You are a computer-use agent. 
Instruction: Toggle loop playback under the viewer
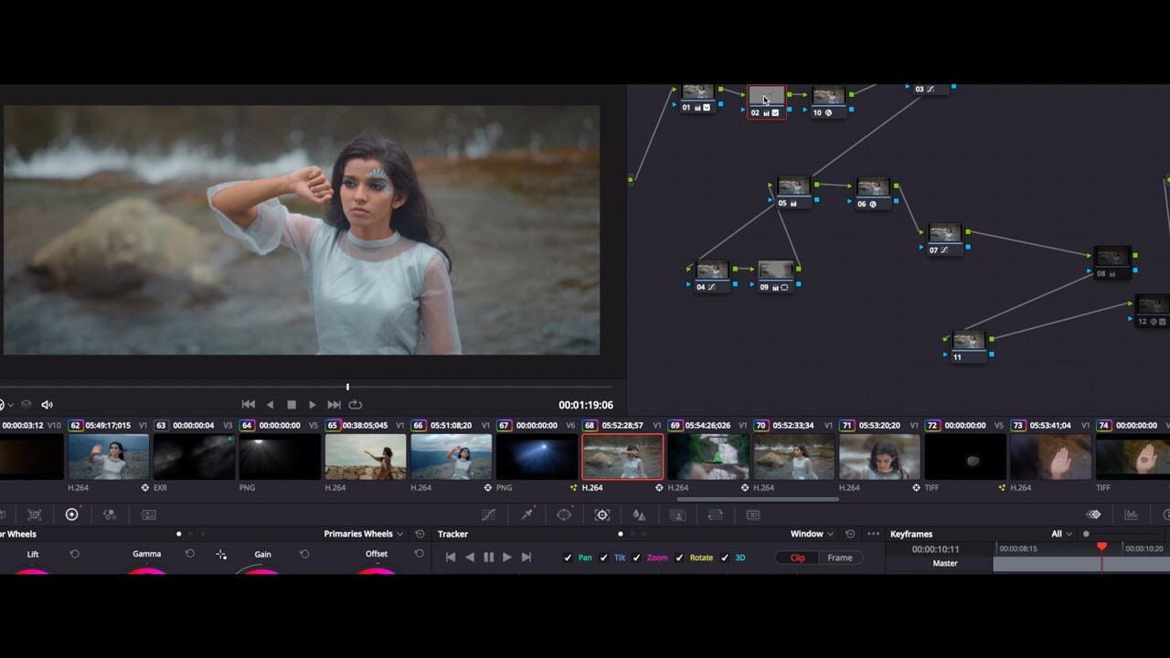(356, 404)
